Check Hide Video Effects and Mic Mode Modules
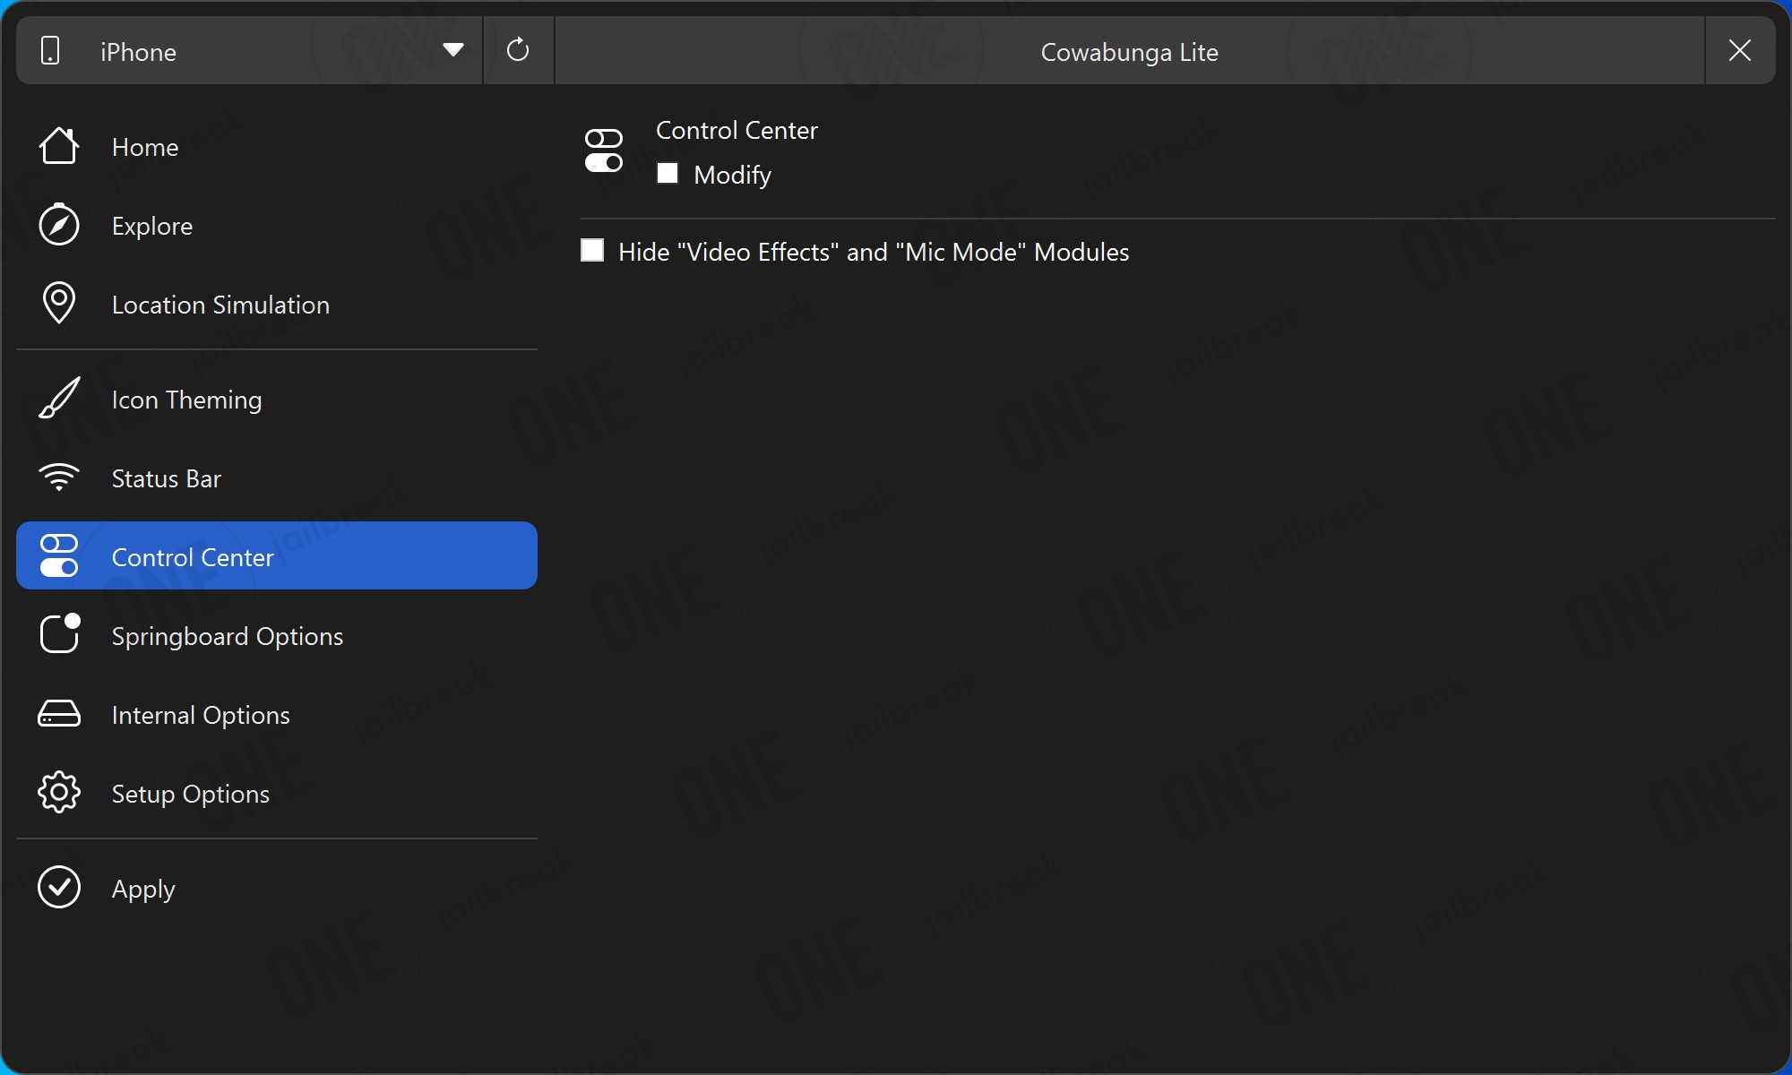The width and height of the screenshot is (1792, 1075). [x=592, y=250]
